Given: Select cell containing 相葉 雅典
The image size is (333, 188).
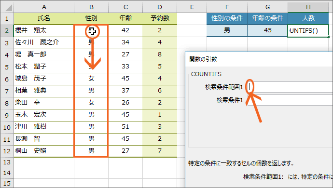Looking at the screenshot, I should click(x=44, y=91).
